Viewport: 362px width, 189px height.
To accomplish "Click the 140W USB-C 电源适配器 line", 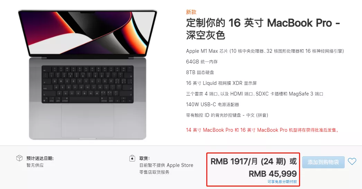I will (x=212, y=105).
